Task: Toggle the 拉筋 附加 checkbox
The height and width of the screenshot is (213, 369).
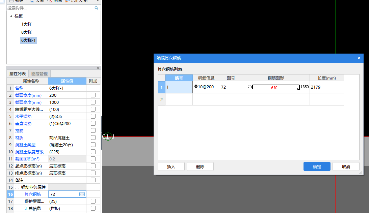Action: [x=93, y=130]
